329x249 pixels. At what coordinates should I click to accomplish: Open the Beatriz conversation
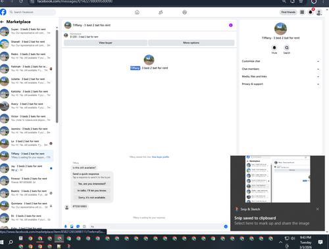click(x=27, y=193)
